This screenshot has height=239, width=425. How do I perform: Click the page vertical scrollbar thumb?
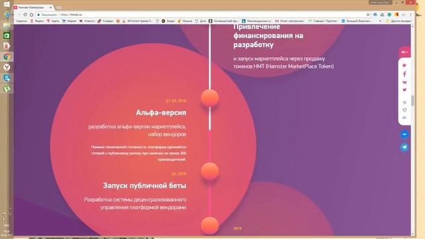click(x=412, y=100)
